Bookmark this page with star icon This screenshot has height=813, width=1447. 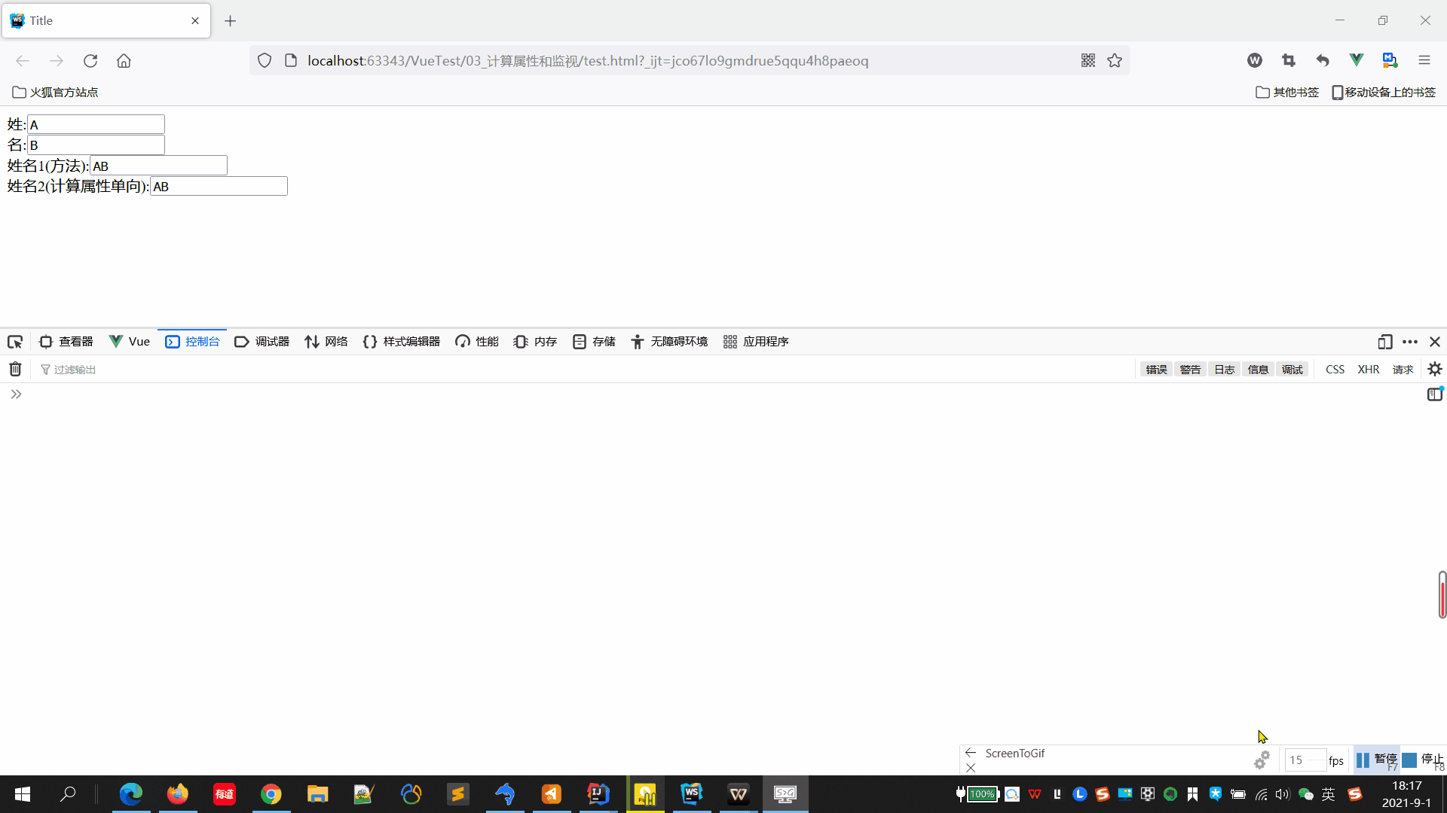click(x=1115, y=61)
